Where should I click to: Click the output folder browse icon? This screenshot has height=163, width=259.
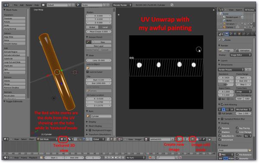point(250,150)
